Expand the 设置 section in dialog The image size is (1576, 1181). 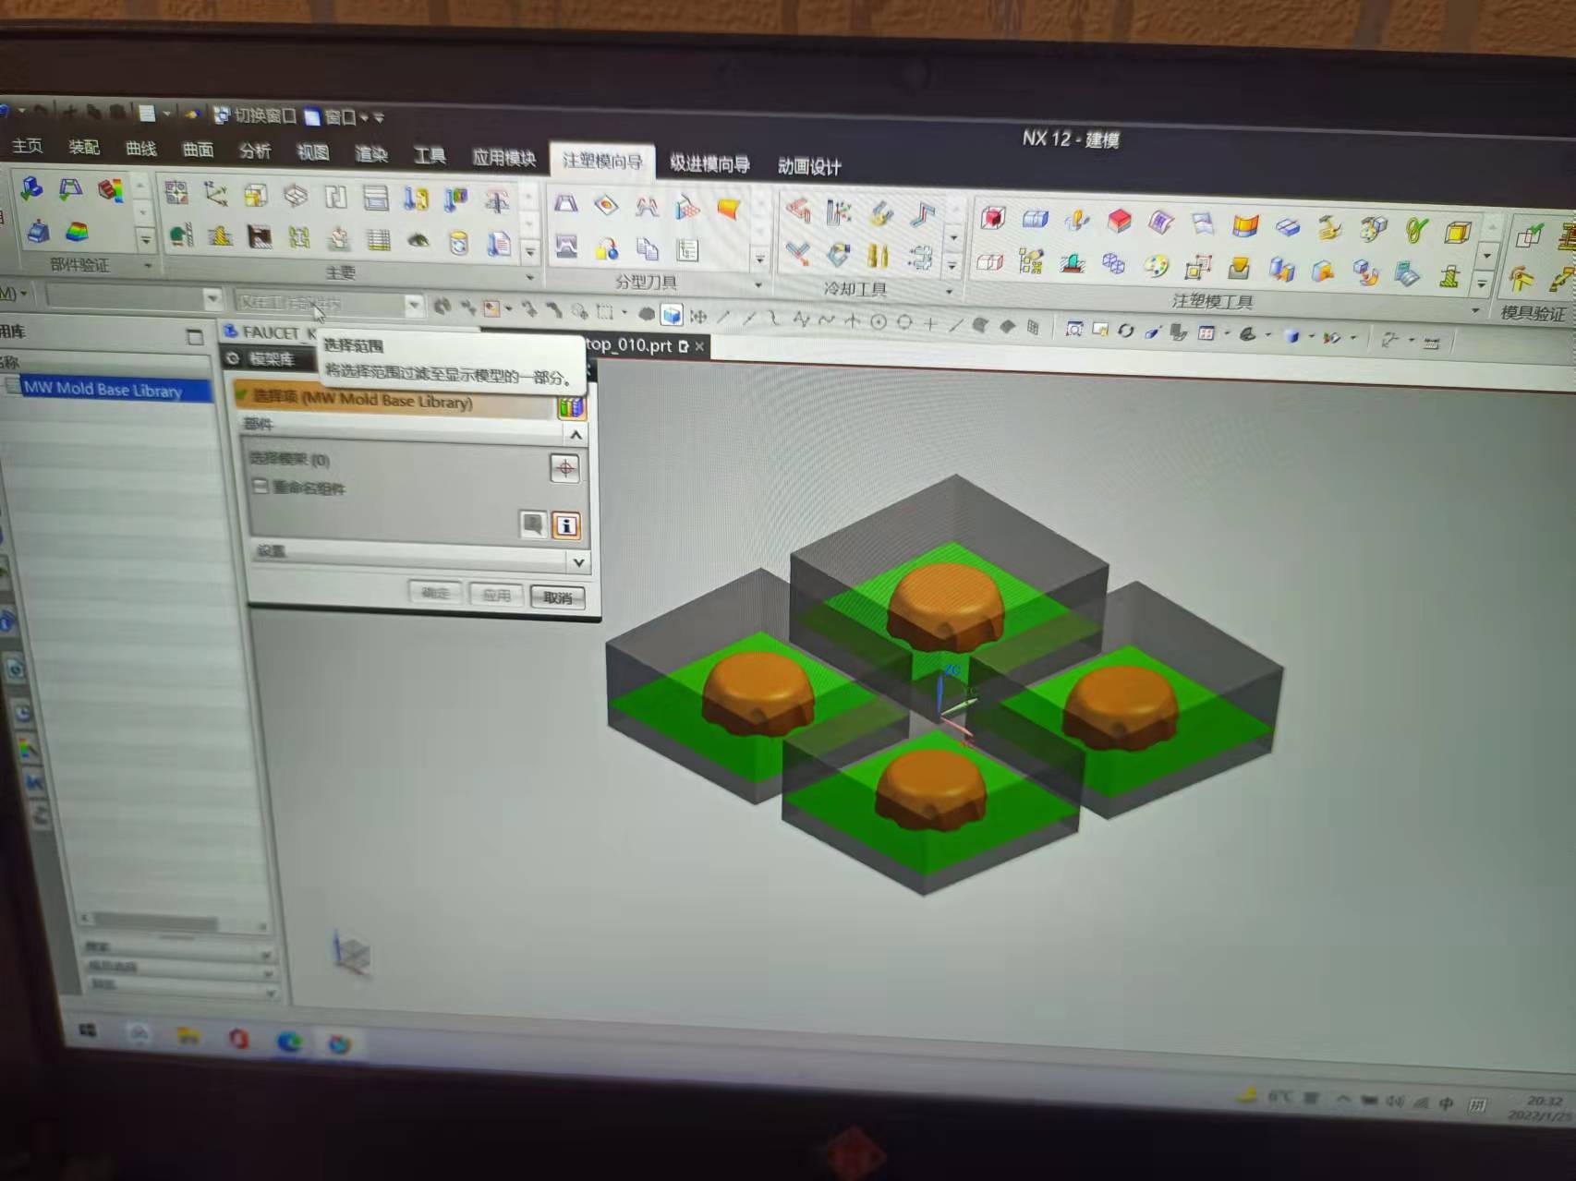pyautogui.click(x=578, y=561)
